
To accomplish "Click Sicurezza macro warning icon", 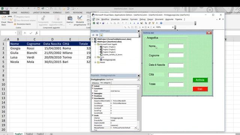I will pos(15,24).
